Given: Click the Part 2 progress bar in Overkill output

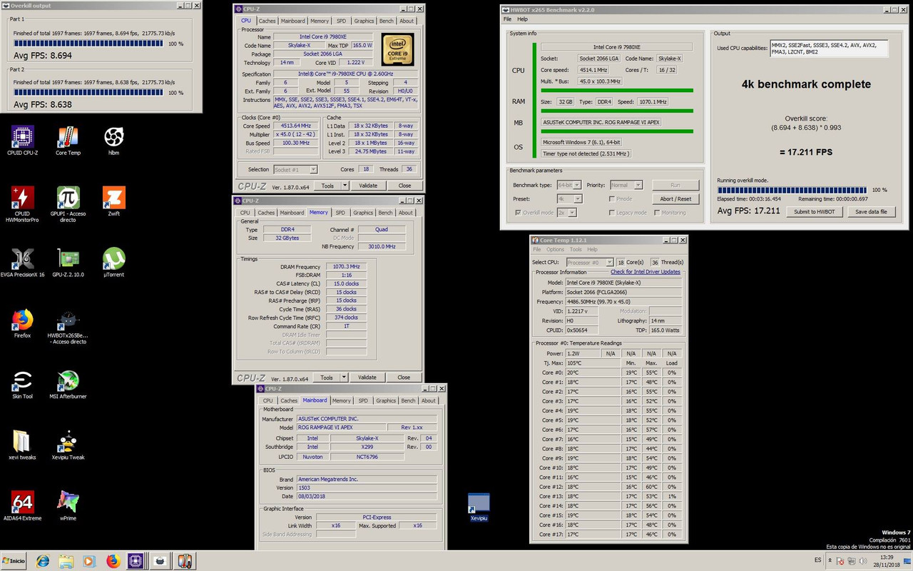Looking at the screenshot, I should [89, 93].
